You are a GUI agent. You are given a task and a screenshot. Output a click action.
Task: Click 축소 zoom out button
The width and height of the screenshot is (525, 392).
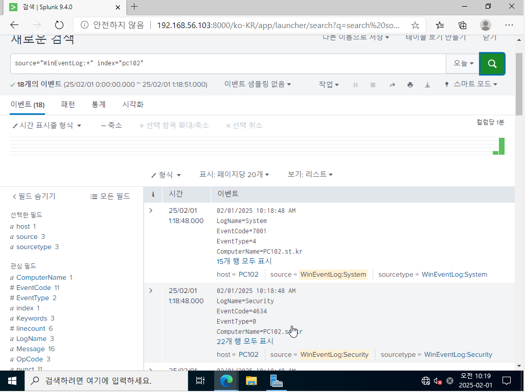coord(111,126)
